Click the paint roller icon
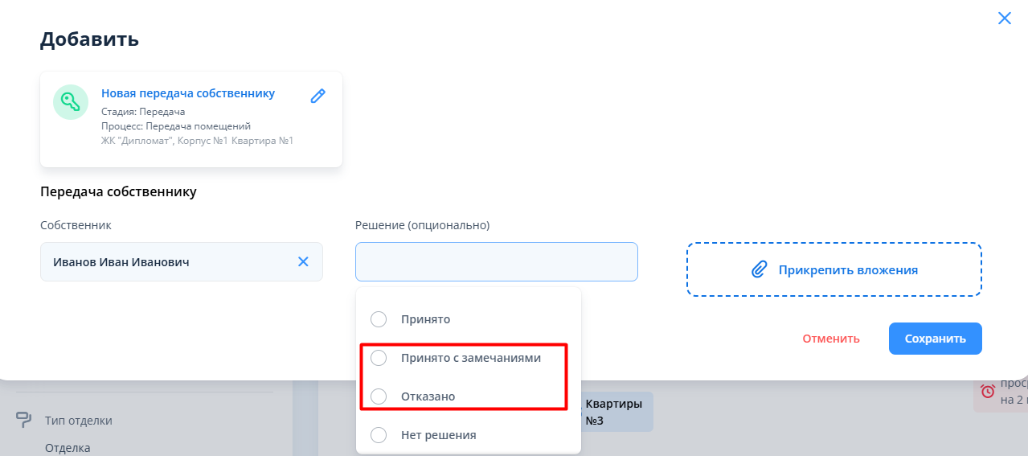Image resolution: width=1028 pixels, height=456 pixels. click(x=24, y=420)
